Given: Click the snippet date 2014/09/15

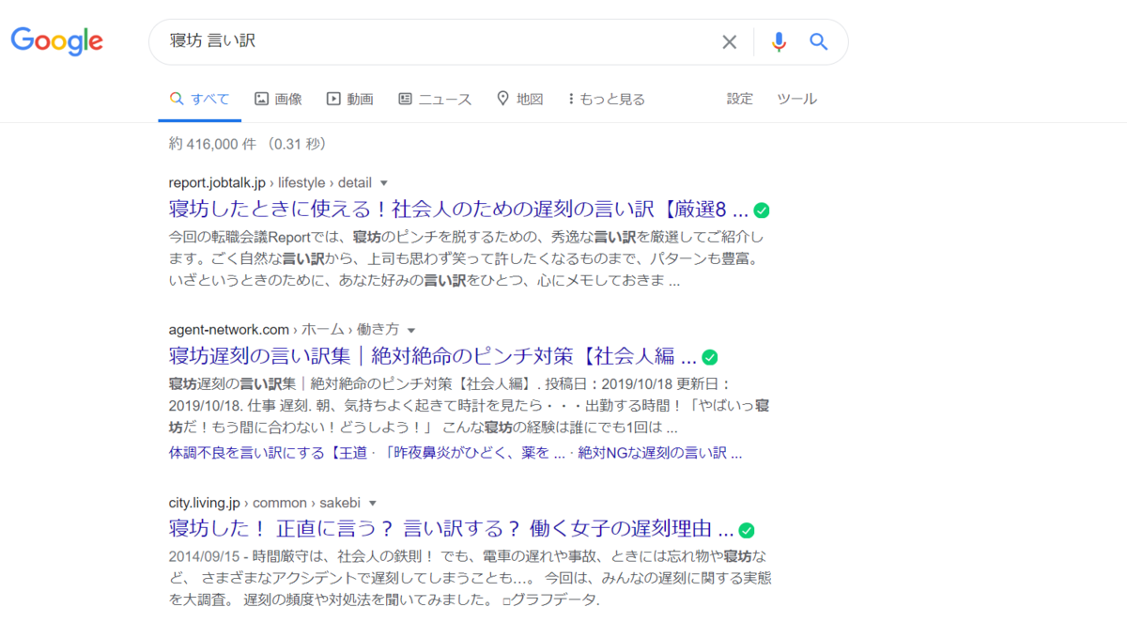Looking at the screenshot, I should coord(205,555).
